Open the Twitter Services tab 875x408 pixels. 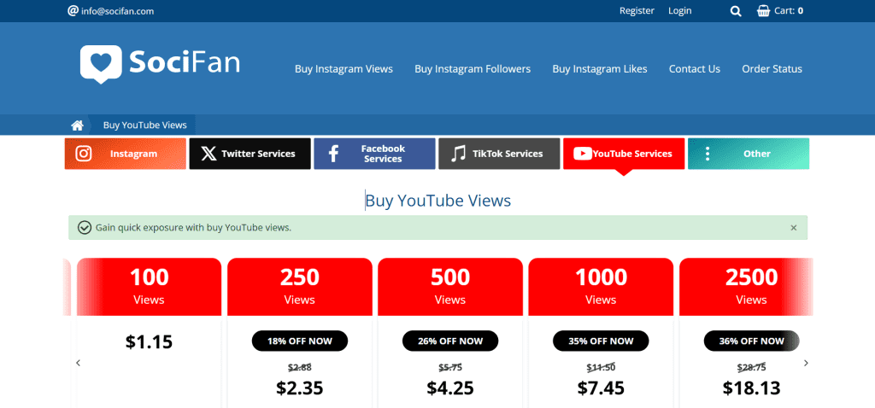[x=250, y=154]
